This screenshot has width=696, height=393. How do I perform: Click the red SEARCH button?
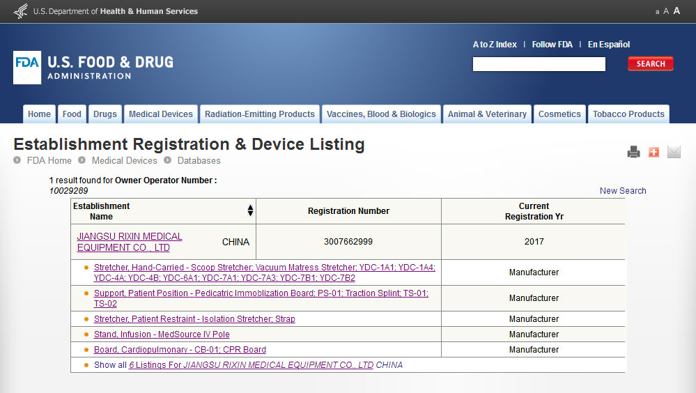(x=650, y=63)
